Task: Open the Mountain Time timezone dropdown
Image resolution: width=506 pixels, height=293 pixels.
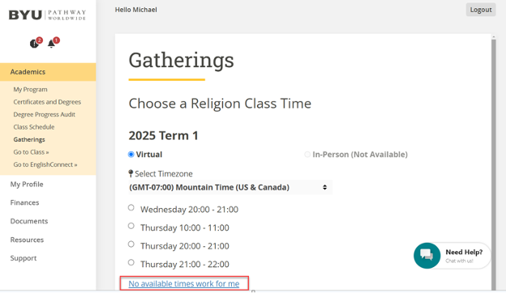Action: click(230, 188)
